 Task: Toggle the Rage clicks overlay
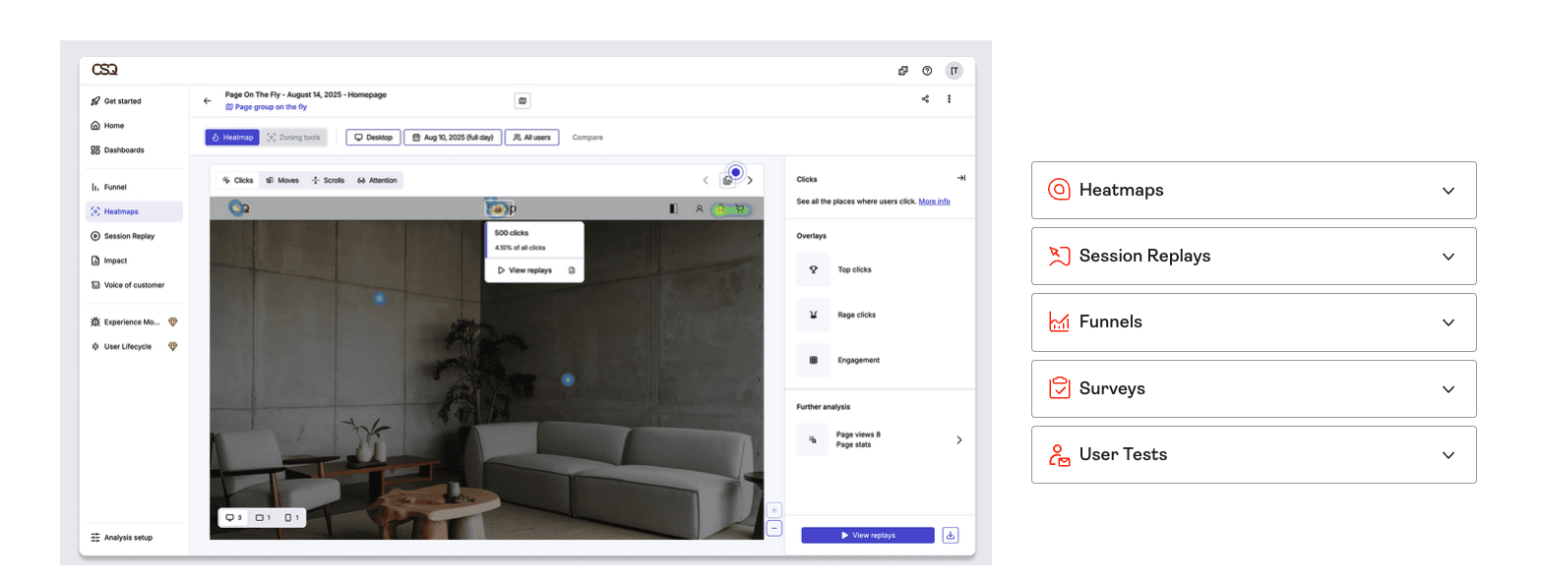pos(814,315)
